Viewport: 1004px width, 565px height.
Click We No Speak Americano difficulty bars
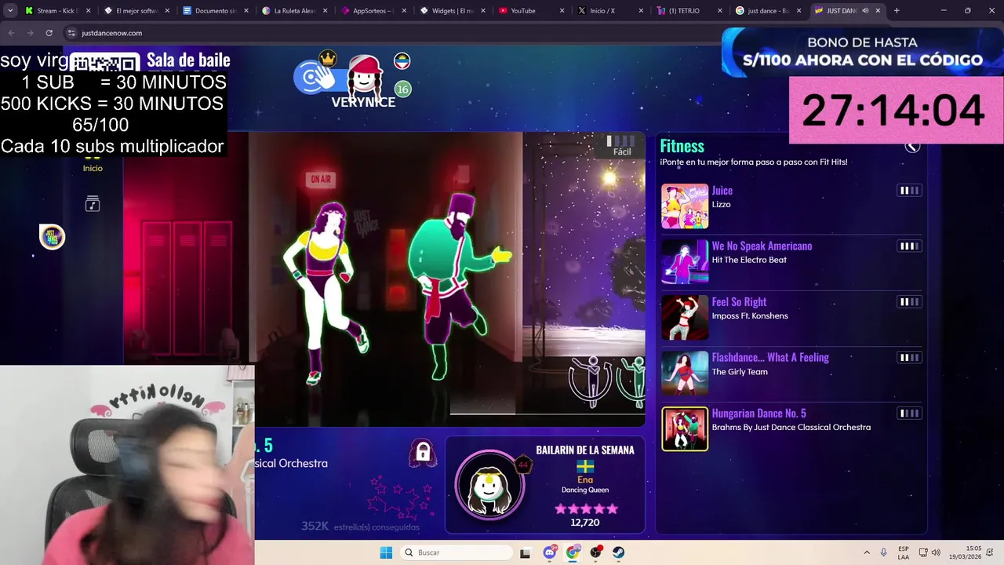[x=909, y=246]
